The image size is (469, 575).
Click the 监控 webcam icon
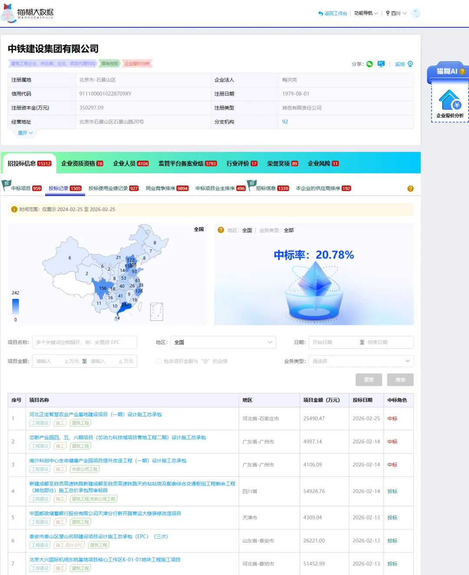[x=410, y=64]
